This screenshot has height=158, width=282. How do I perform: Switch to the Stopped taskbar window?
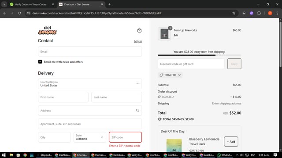(x=45, y=155)
